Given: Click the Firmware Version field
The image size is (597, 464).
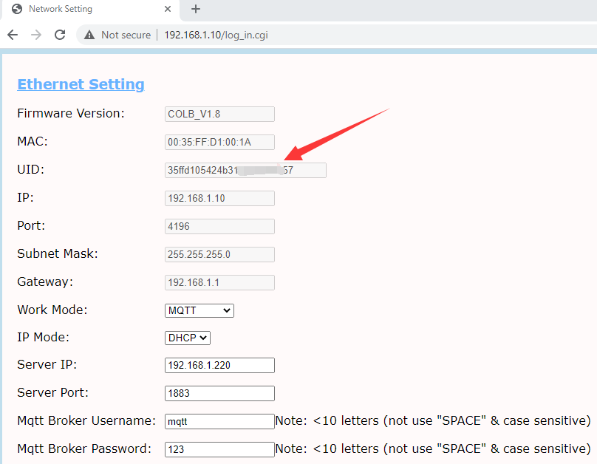Looking at the screenshot, I should click(x=219, y=114).
